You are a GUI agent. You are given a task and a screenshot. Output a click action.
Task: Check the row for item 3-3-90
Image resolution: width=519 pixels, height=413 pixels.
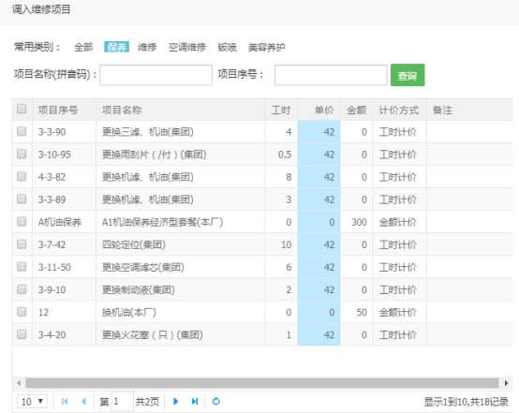pos(22,131)
